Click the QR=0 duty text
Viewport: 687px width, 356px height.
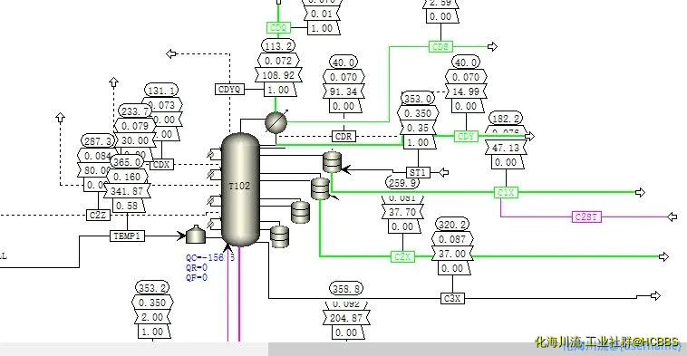tap(197, 267)
